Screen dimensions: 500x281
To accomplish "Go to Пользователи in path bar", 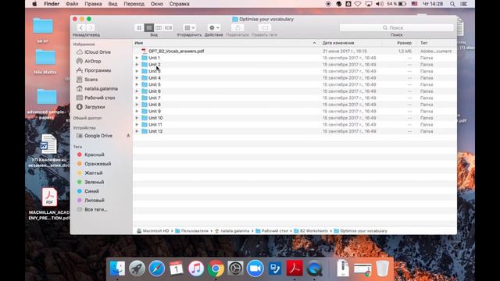I will (x=191, y=231).
